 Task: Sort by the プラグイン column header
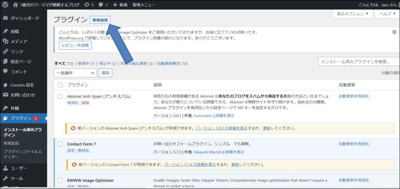pyautogui.click(x=78, y=85)
